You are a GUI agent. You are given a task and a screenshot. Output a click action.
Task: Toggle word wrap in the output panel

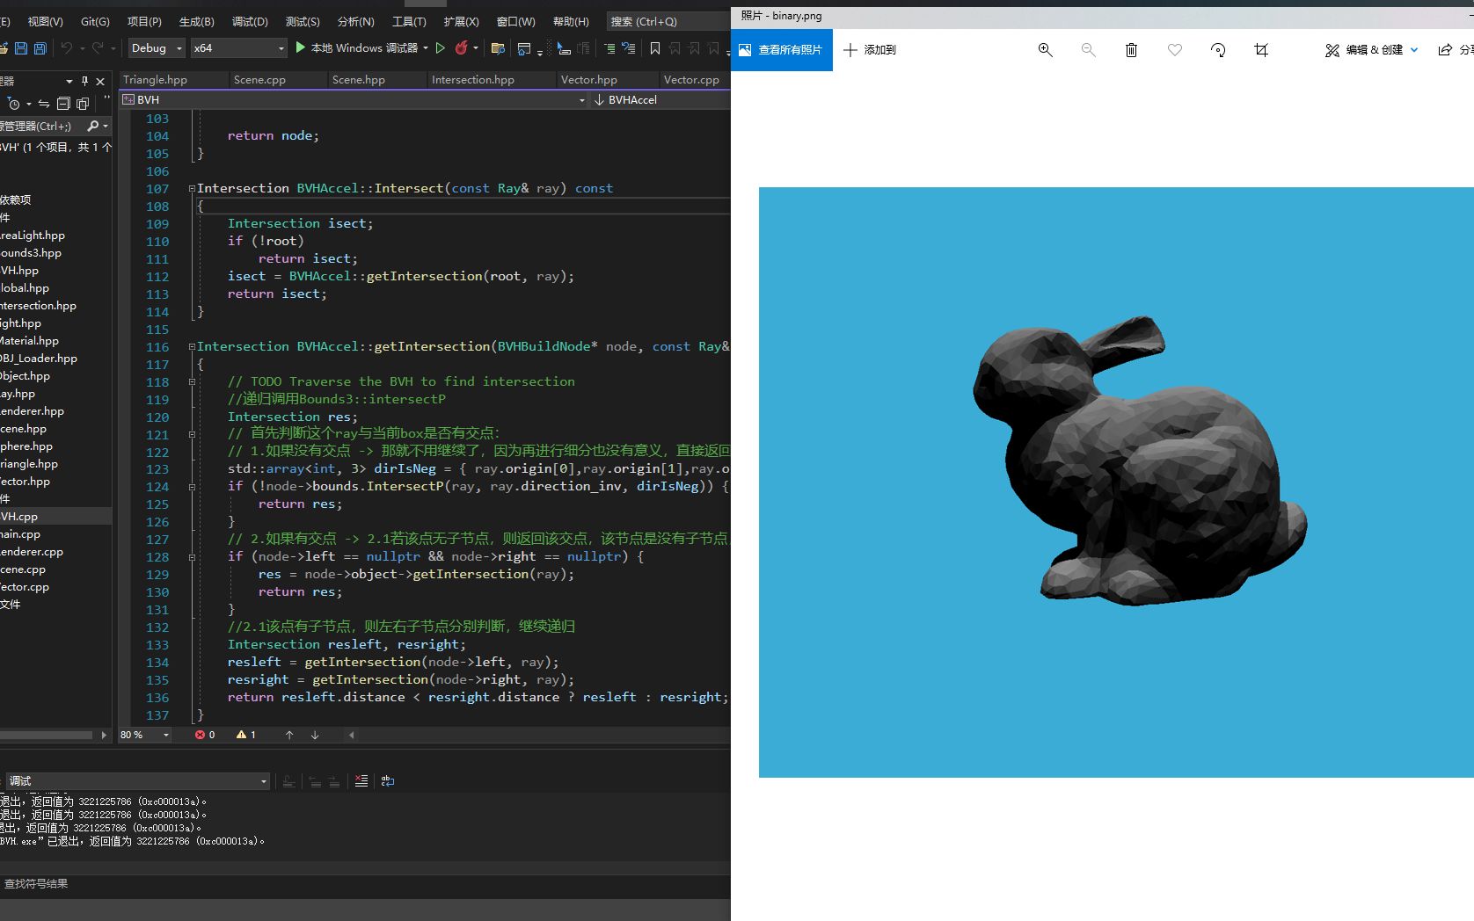[x=388, y=781]
